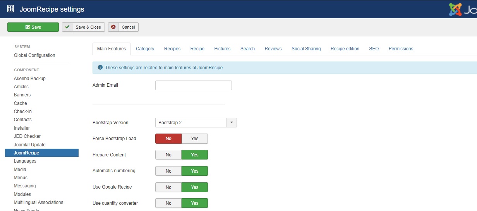The width and height of the screenshot is (477, 211).
Task: Open Contacts settings
Action: pyautogui.click(x=23, y=120)
